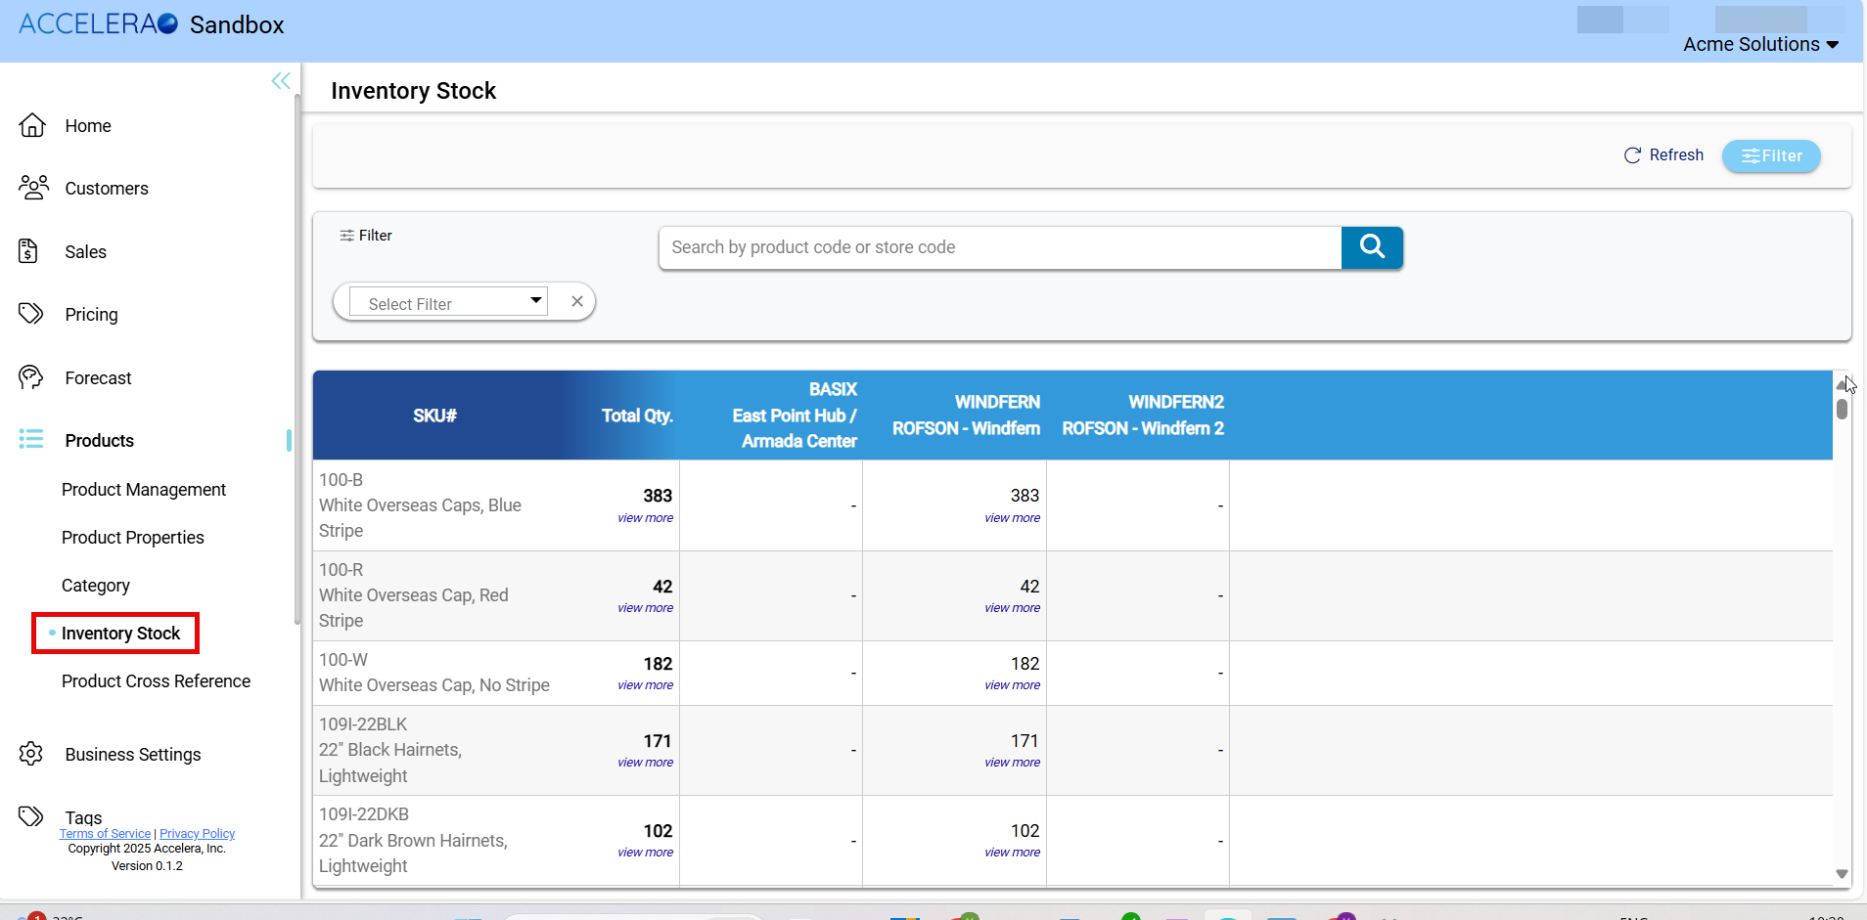Viewport: 1867px width, 920px height.
Task: Click view more under 100-B total quantity
Action: click(x=645, y=518)
